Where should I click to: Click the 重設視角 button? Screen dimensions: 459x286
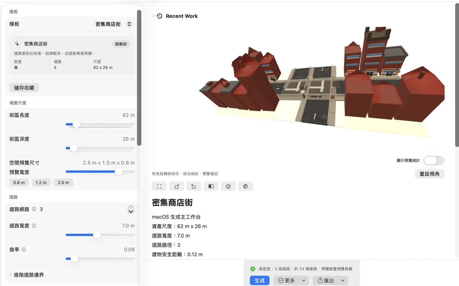click(429, 174)
